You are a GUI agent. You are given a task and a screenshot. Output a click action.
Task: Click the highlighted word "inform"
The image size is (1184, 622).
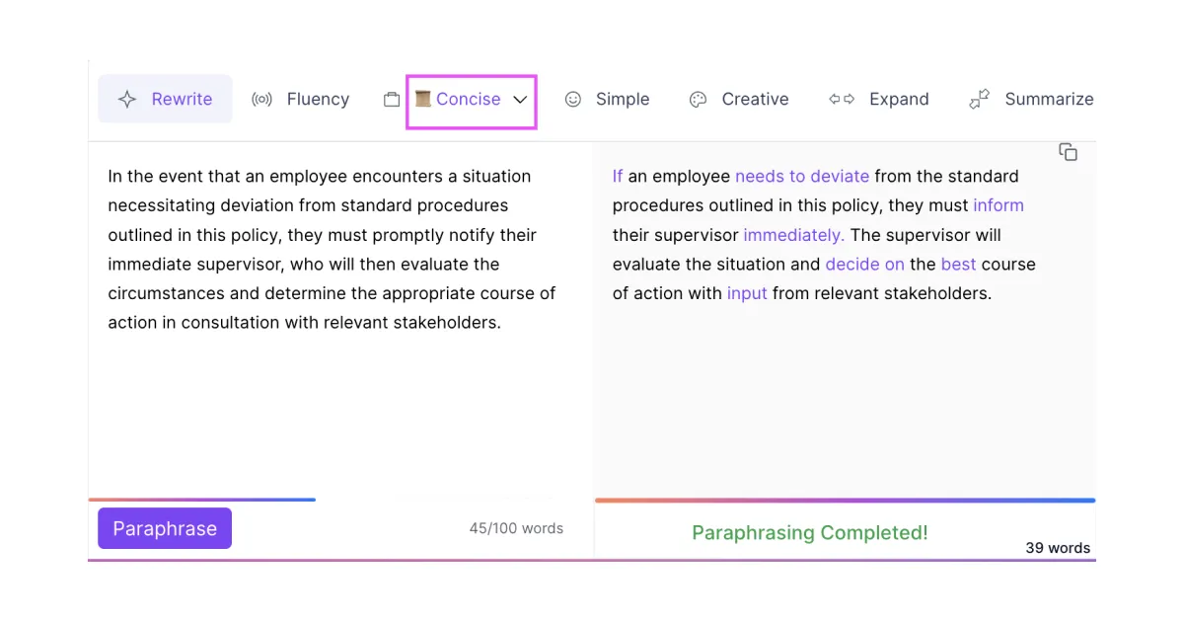[x=999, y=205]
